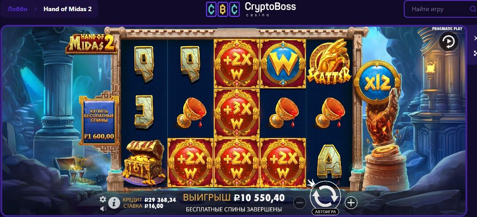Buy free spins for ₽1 600,00
This screenshot has width=477, height=217.
click(99, 120)
